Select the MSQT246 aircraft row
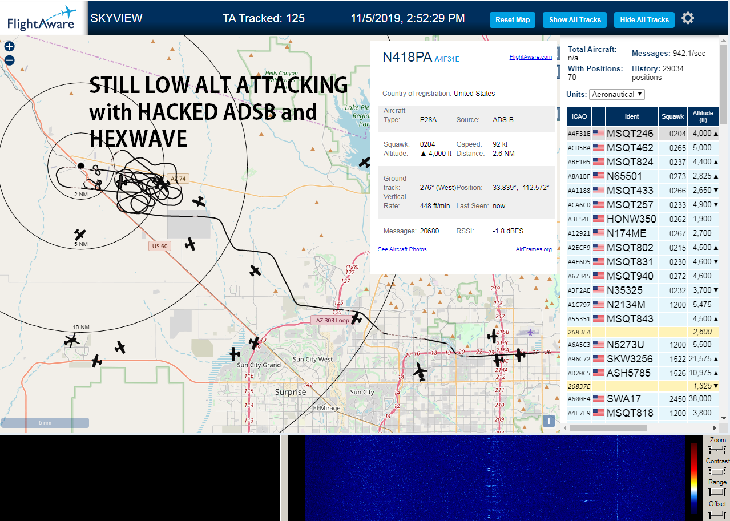This screenshot has width=730, height=521. (x=643, y=134)
